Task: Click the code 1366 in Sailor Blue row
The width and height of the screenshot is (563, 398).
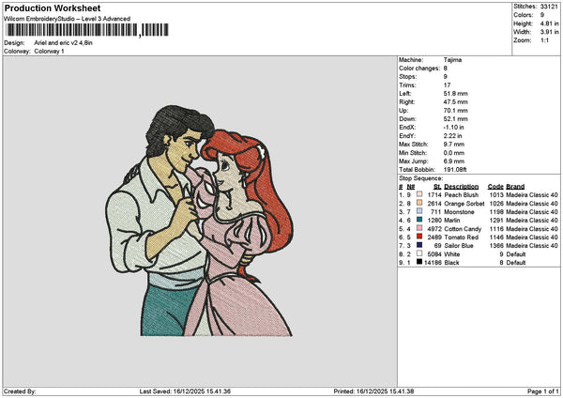Action: click(496, 246)
